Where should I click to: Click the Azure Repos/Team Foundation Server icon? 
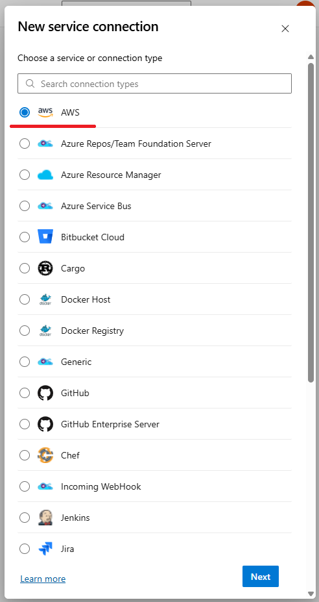tap(45, 144)
